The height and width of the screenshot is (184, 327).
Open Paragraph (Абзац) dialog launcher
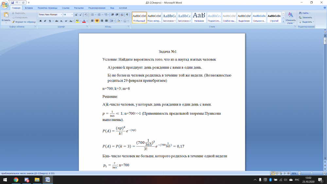point(128,27)
